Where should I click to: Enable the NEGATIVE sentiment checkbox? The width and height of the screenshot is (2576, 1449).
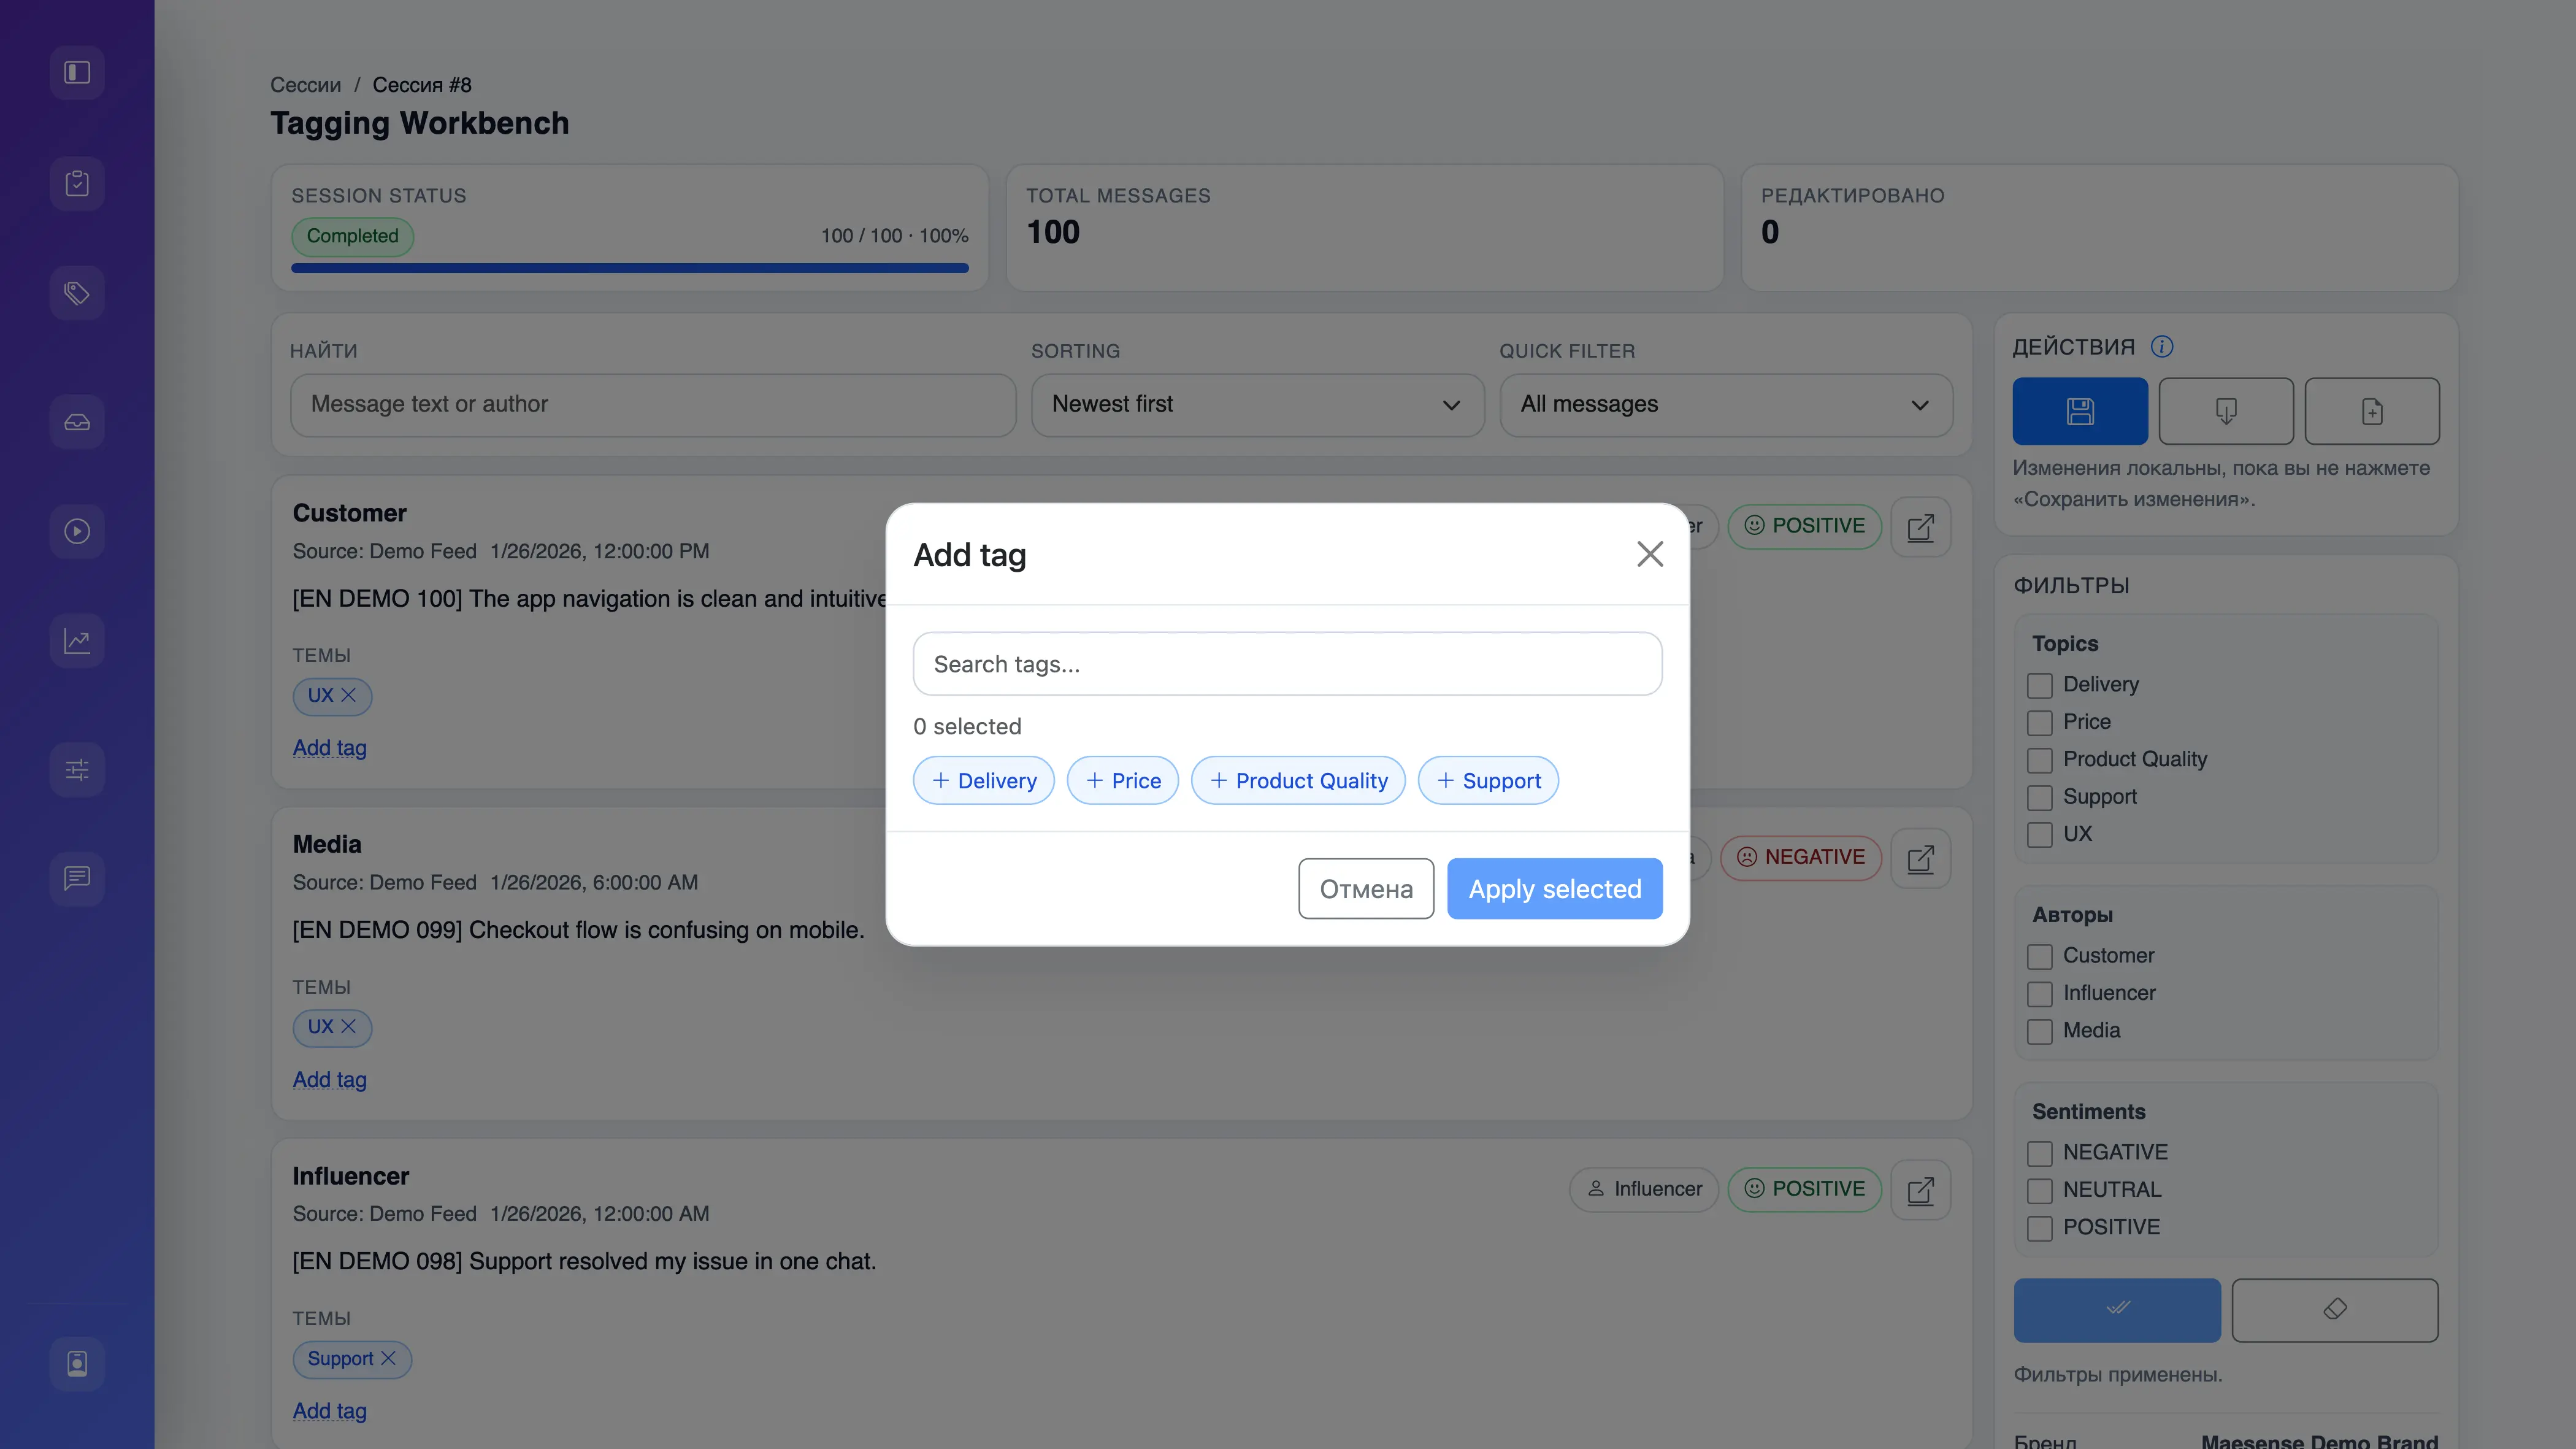pos(2039,1153)
